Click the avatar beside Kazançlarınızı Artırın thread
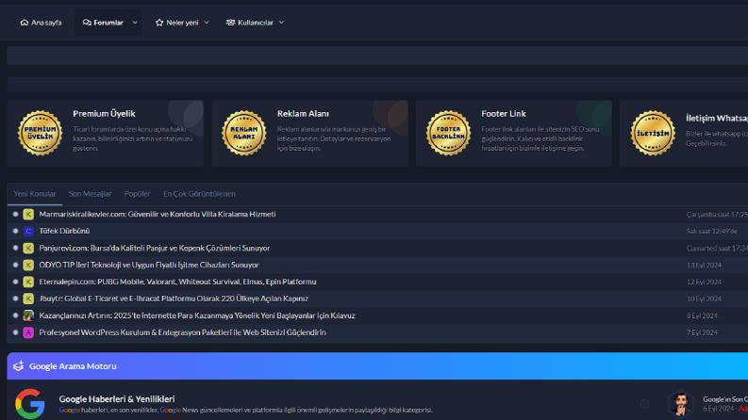This screenshot has width=748, height=420. click(28, 315)
